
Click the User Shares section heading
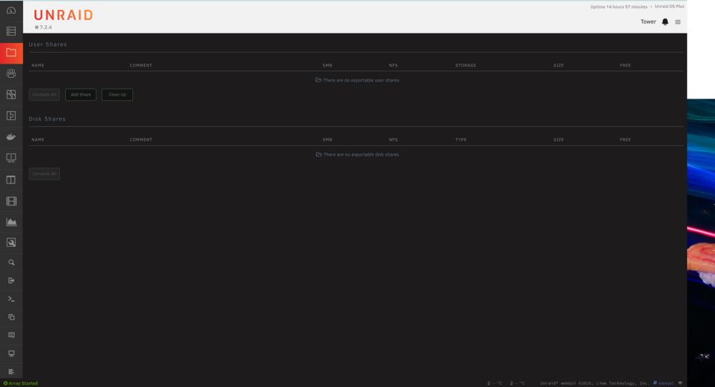(48, 44)
